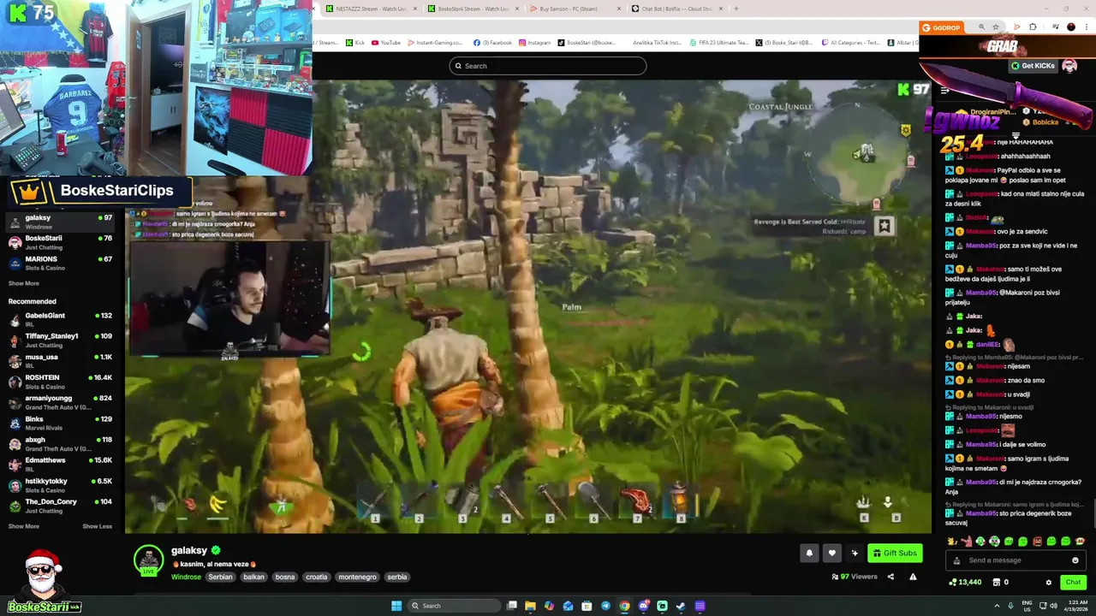
Task: Click the profile avatar next to Get KICKs
Action: coord(1069,66)
